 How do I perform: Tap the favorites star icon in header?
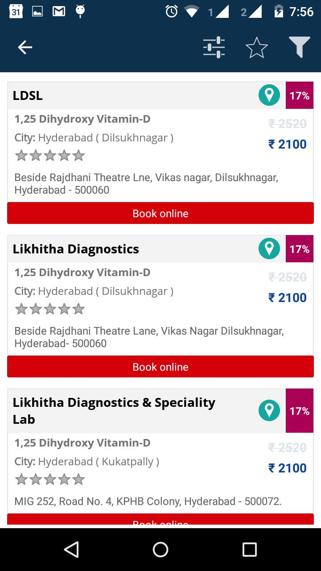(257, 47)
